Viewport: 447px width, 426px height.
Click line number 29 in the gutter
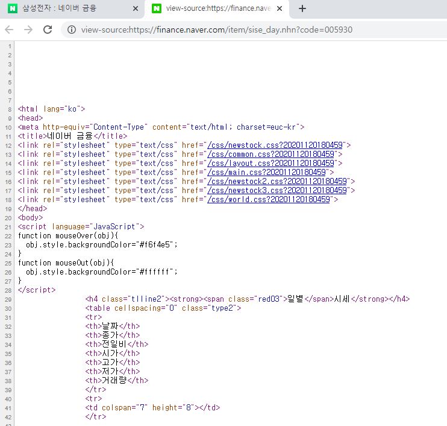(8, 300)
